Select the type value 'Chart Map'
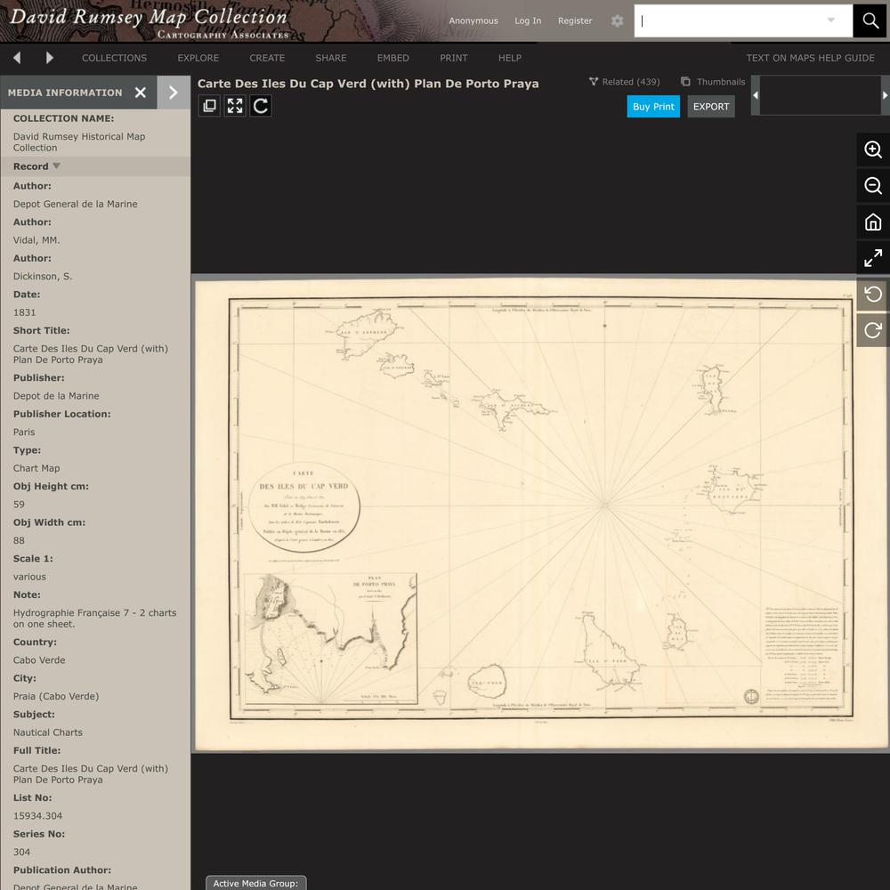 tap(36, 468)
